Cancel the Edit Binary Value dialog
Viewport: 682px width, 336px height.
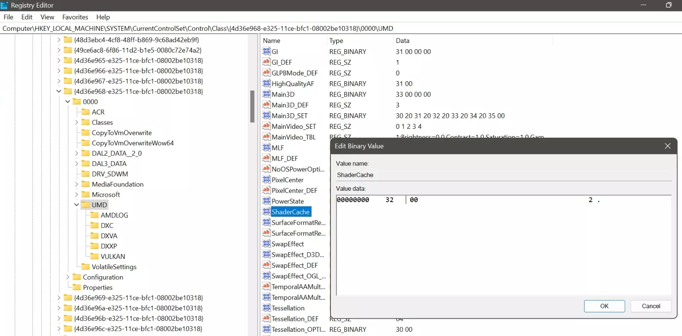(x=650, y=306)
